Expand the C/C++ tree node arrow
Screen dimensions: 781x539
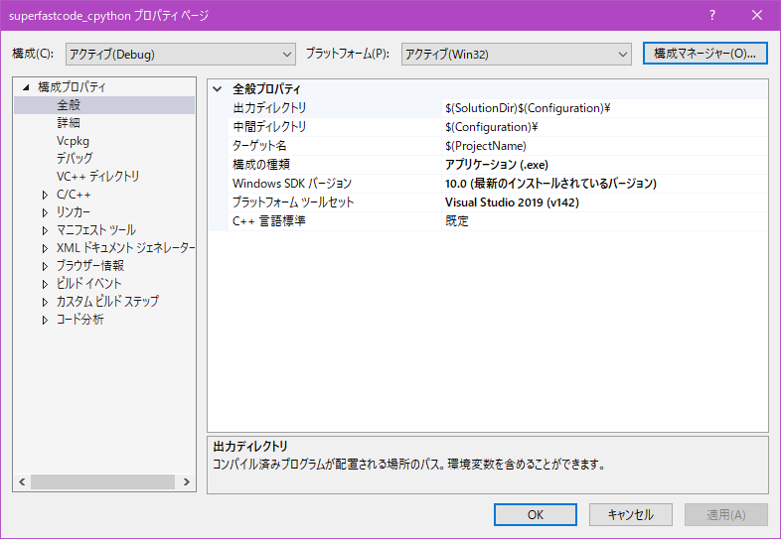click(45, 195)
